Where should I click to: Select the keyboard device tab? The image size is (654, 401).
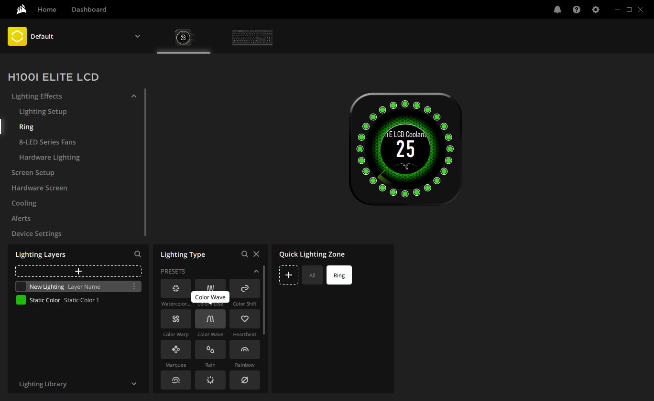pos(252,38)
